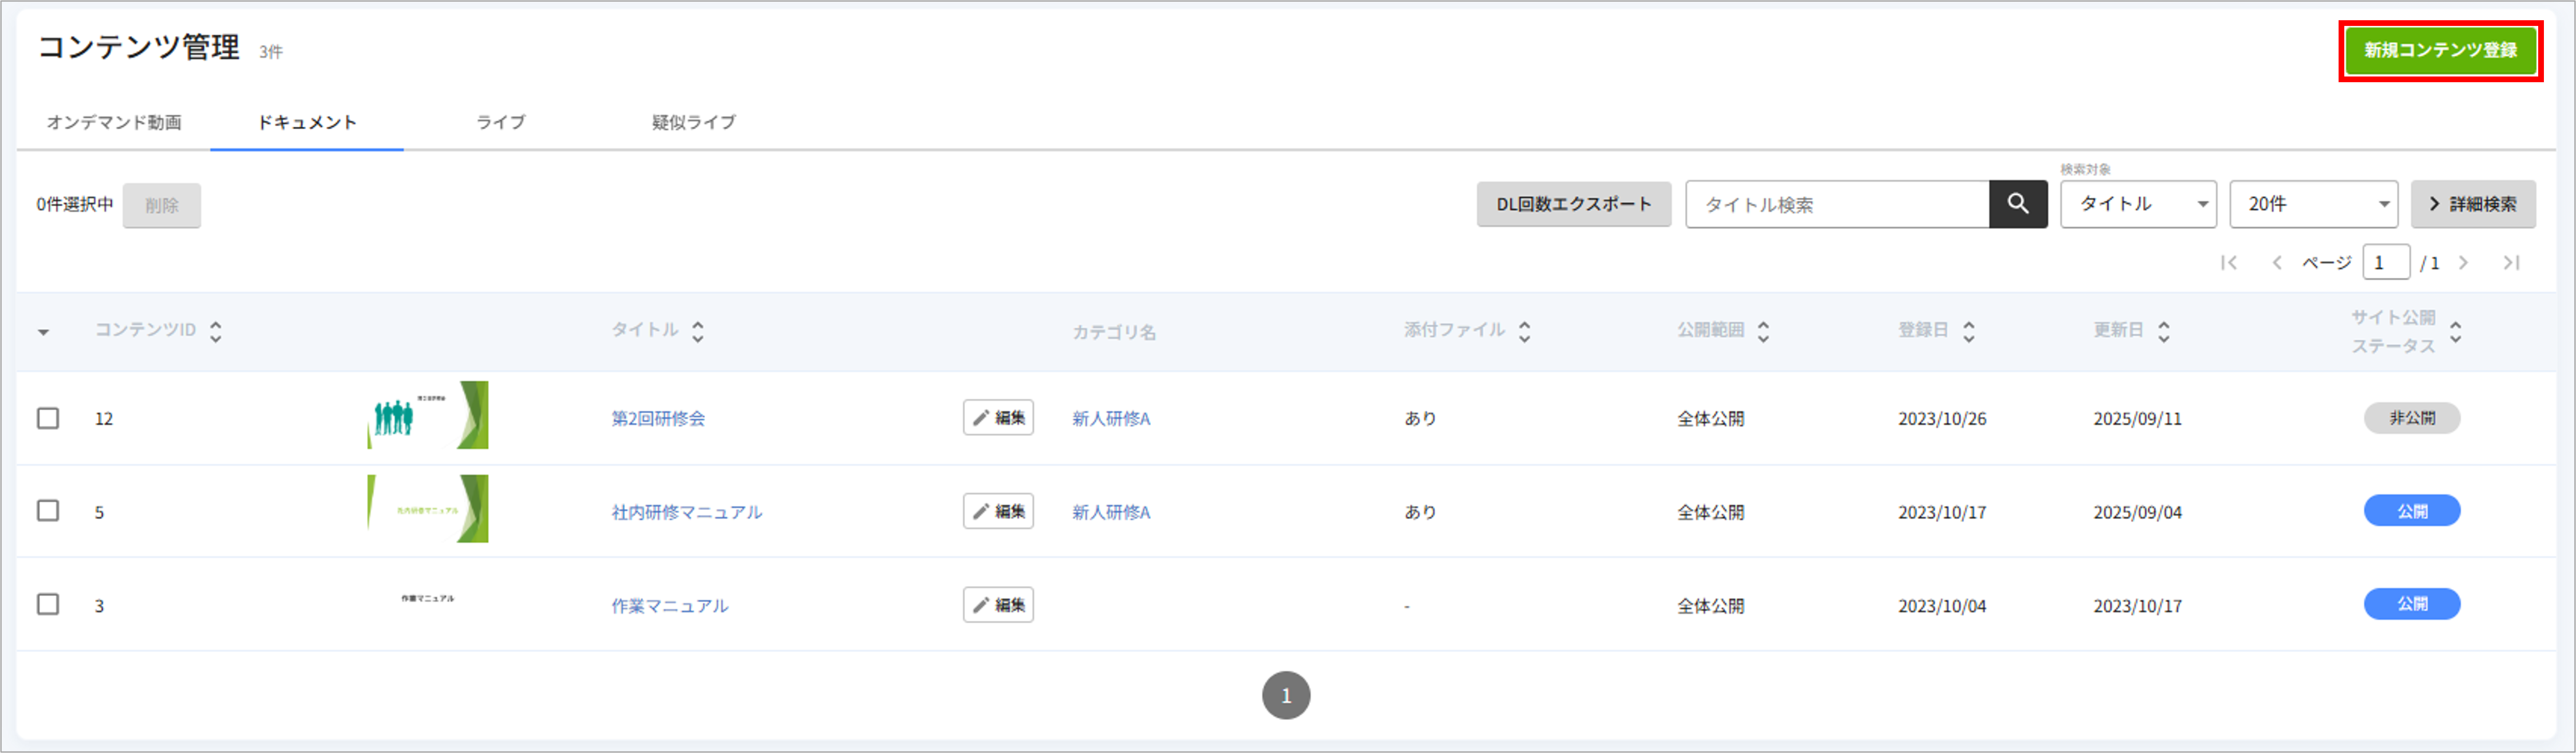Select checkbox for content ID 5
Screen dimensions: 2576x753
pyautogui.click(x=48, y=511)
